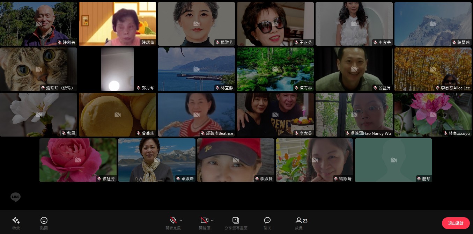Select 陳瑞蓮's video tile

click(117, 24)
